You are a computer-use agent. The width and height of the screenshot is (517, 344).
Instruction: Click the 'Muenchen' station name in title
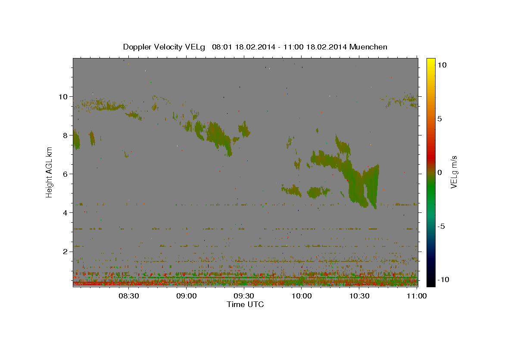[x=368, y=47]
